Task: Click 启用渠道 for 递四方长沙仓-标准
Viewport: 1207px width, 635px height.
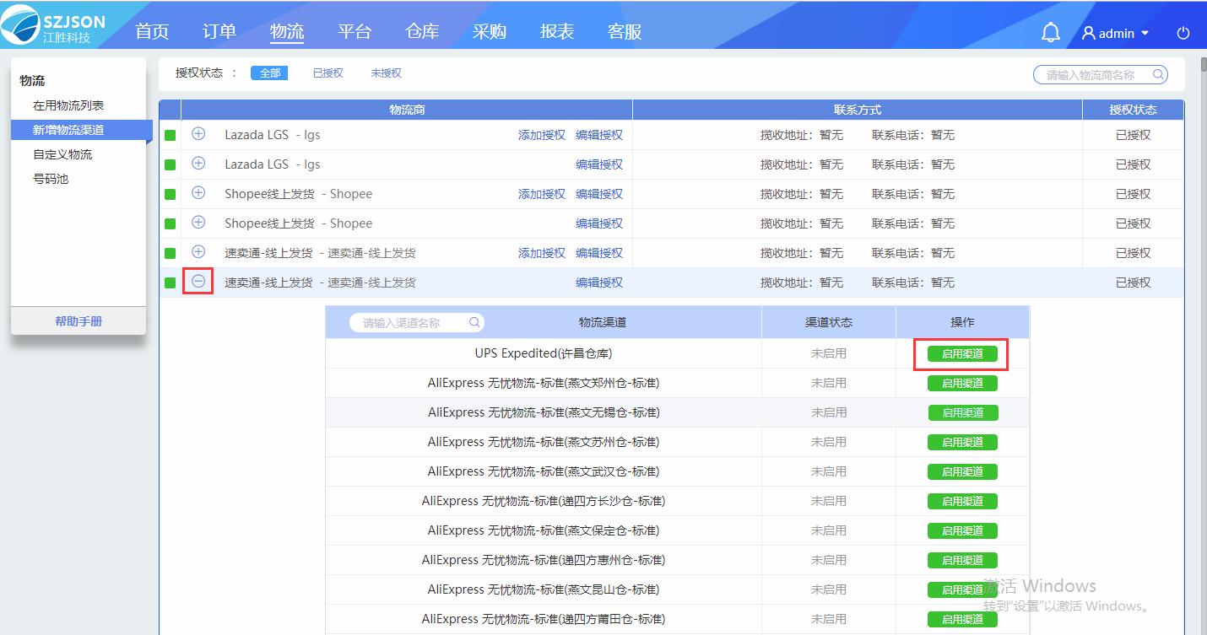Action: click(x=962, y=502)
